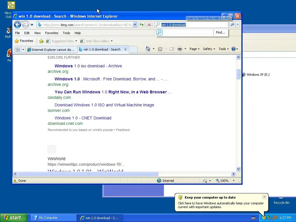
Task: Open the search provider options dropdown
Action: (238, 25)
